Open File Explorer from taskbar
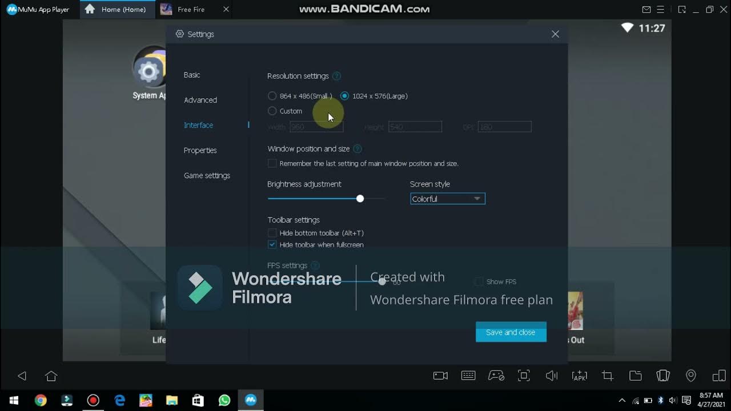The image size is (731, 411). 172,401
